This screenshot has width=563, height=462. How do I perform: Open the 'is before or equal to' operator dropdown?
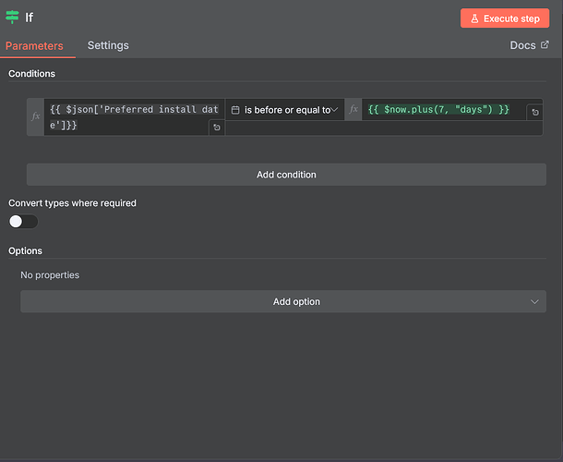[x=284, y=110]
